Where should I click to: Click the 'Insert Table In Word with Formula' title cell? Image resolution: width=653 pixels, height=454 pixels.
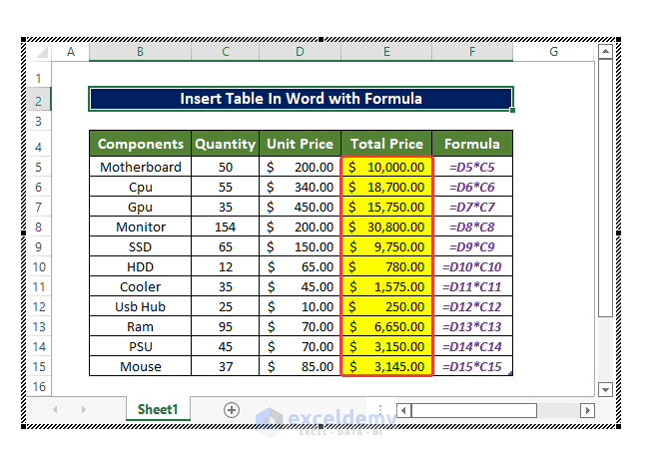[x=302, y=99]
